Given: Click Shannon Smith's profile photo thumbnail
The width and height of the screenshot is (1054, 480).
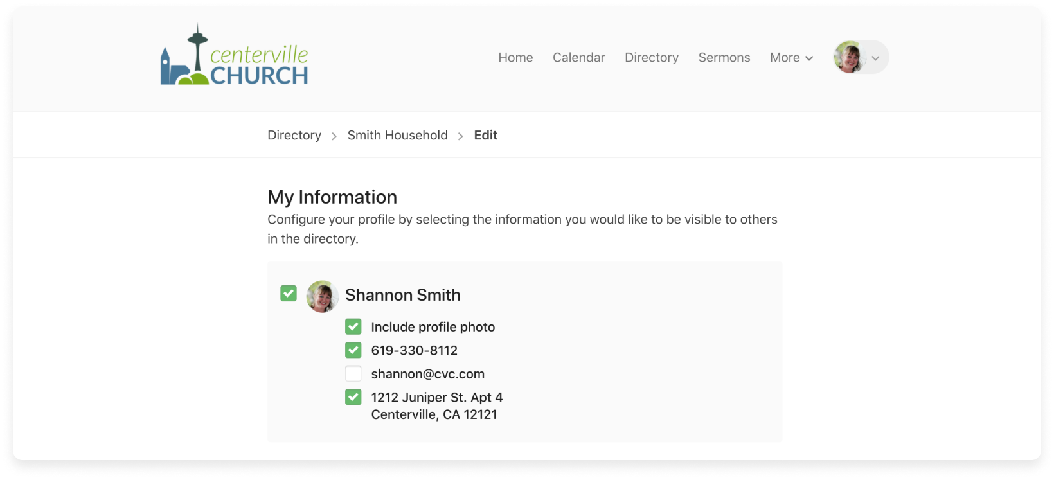Looking at the screenshot, I should pos(322,296).
